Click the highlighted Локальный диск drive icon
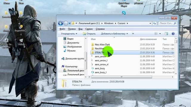The width and height of the screenshot is (191, 107). tap(65, 70)
